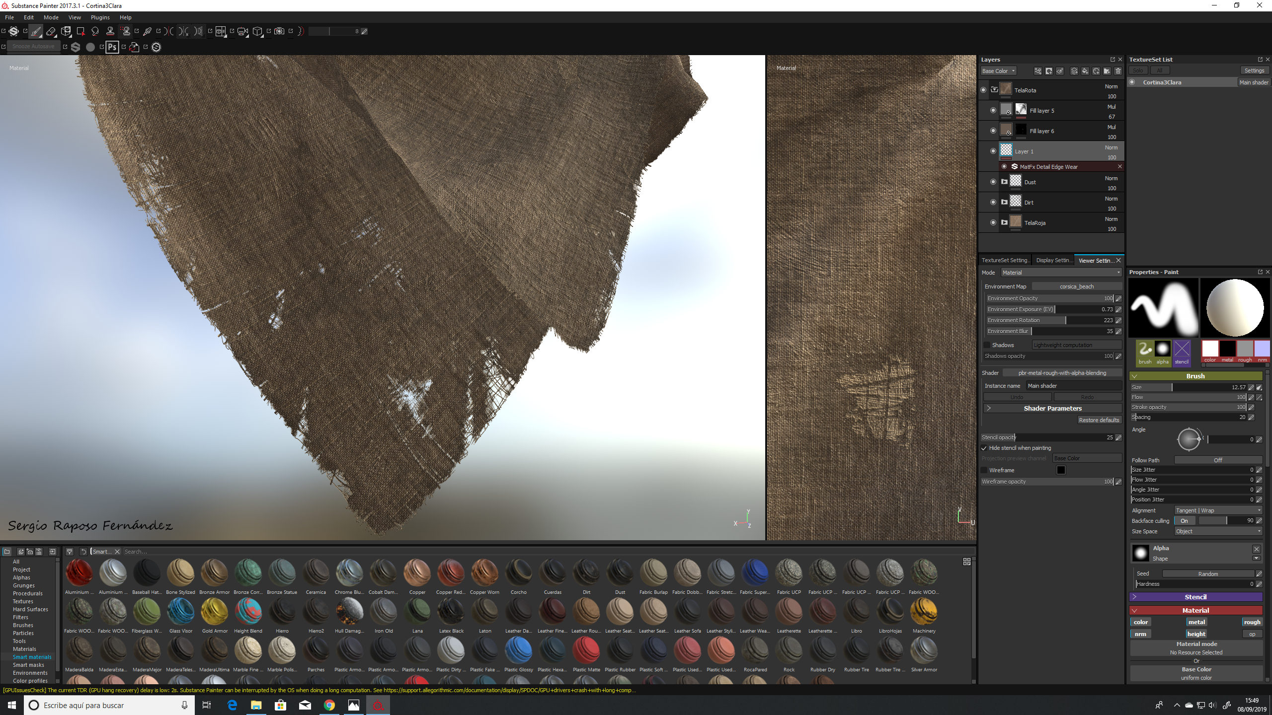Open the Iray render camera icon
1272x715 pixels.
click(279, 31)
